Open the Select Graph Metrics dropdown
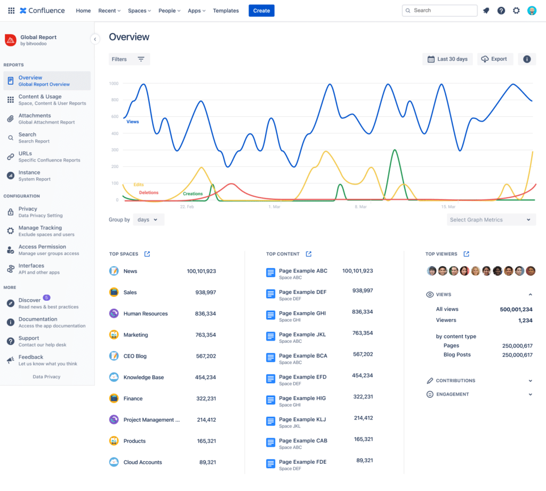The height and width of the screenshot is (491, 546). pyautogui.click(x=491, y=219)
